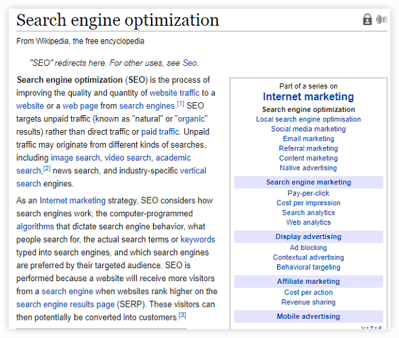Image resolution: width=399 pixels, height=338 pixels.
Task: Open Content marketing in sidebar
Action: click(308, 158)
